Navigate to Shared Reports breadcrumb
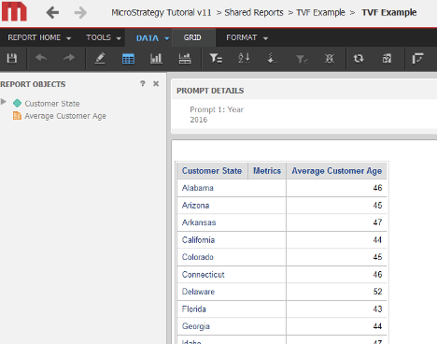437x344 pixels. pyautogui.click(x=254, y=12)
